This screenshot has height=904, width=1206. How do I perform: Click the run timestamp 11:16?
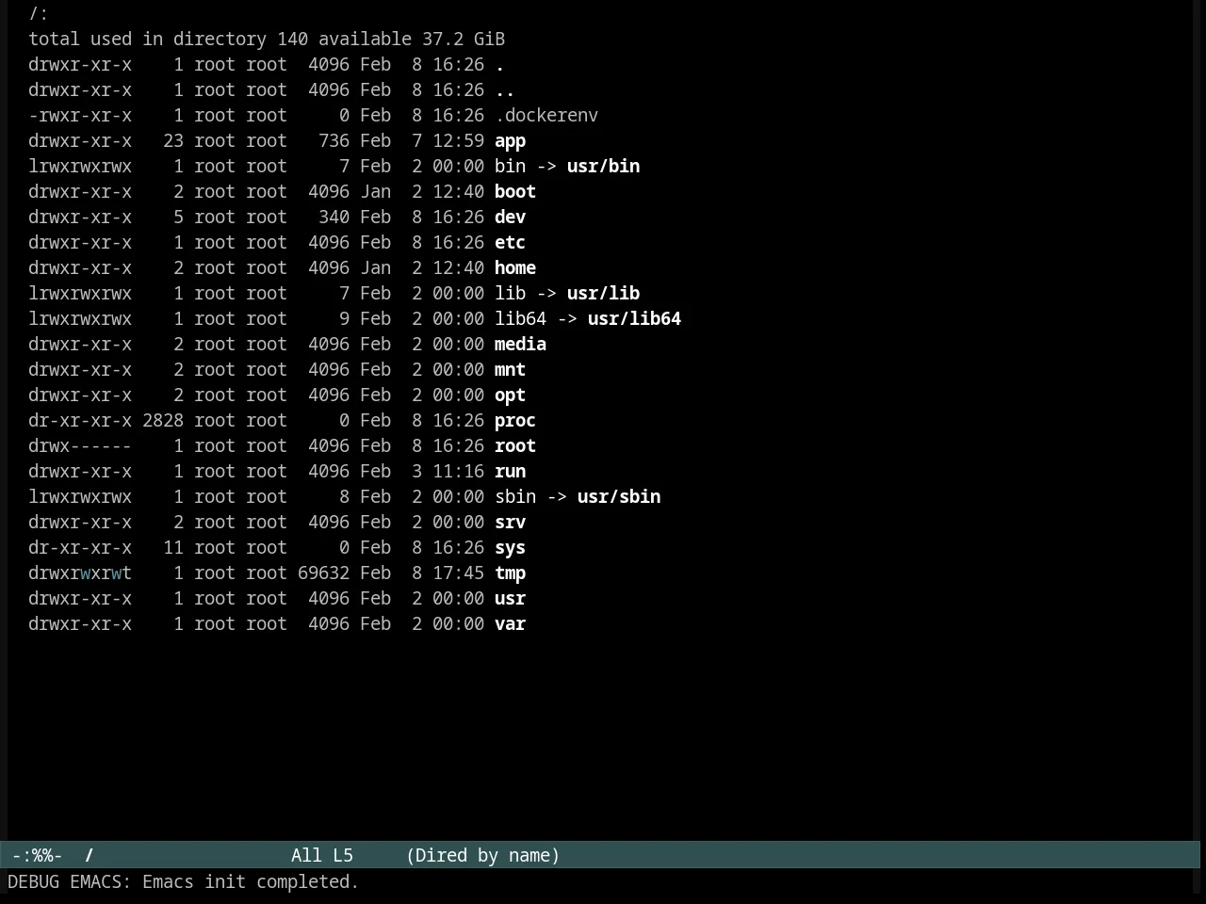click(x=458, y=472)
